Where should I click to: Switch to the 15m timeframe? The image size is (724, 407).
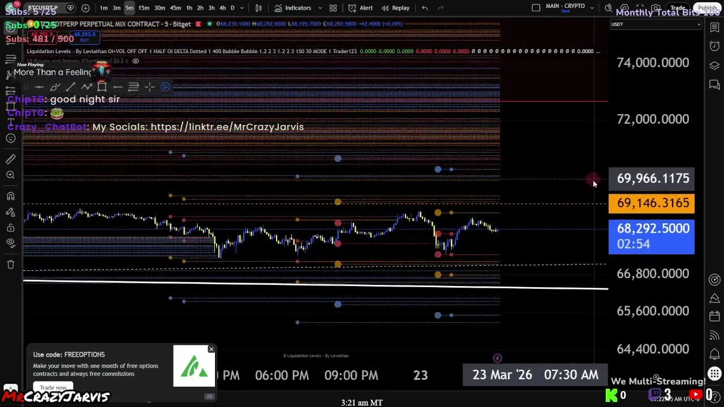(144, 8)
